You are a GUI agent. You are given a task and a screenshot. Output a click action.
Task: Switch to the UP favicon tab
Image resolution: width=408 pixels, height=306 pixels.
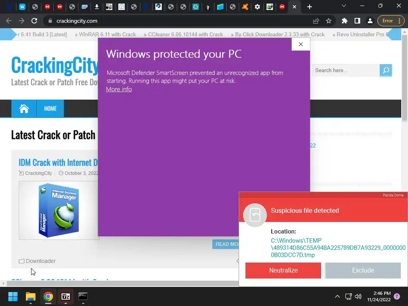click(x=84, y=7)
